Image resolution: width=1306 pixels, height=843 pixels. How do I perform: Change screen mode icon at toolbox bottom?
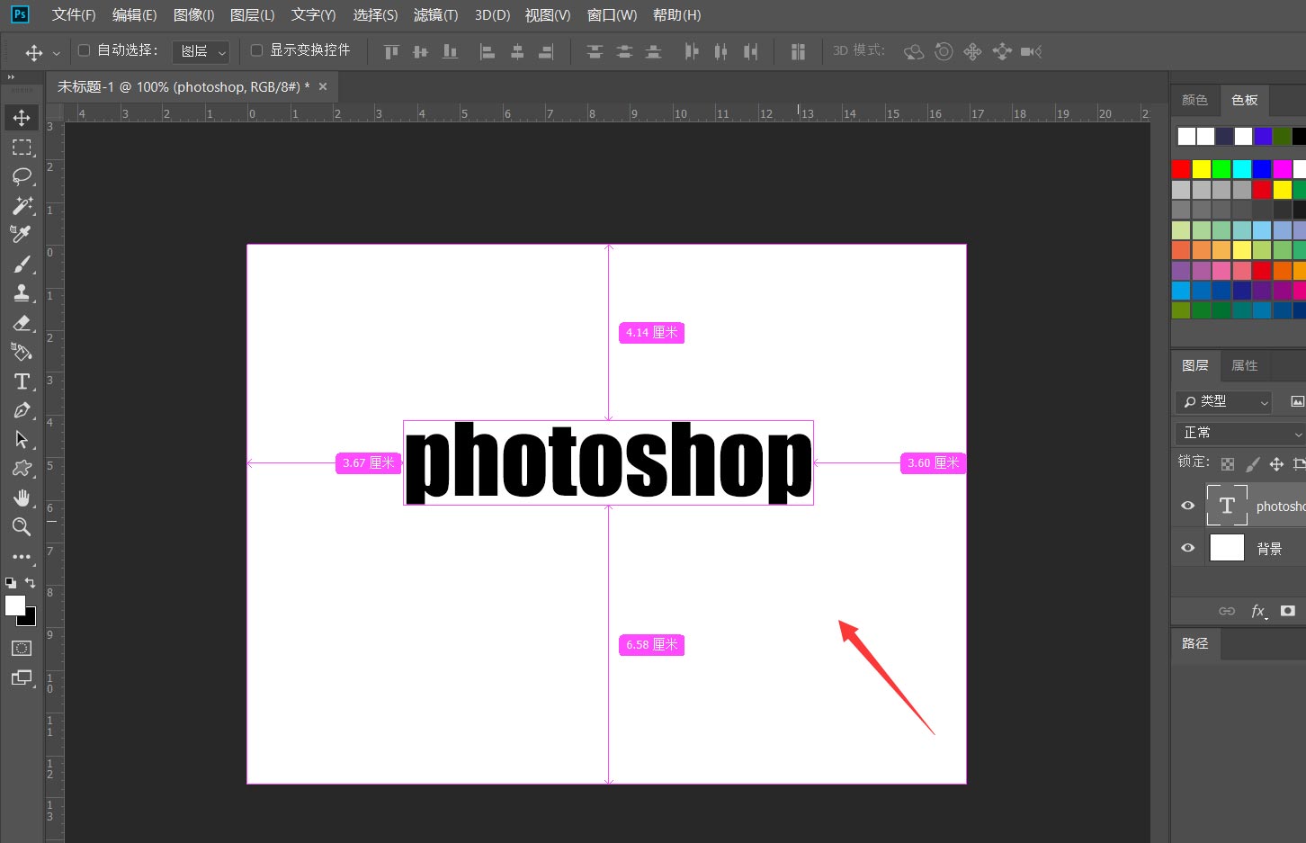tap(22, 677)
